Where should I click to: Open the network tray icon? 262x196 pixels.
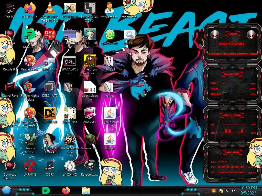pyautogui.click(x=227, y=190)
